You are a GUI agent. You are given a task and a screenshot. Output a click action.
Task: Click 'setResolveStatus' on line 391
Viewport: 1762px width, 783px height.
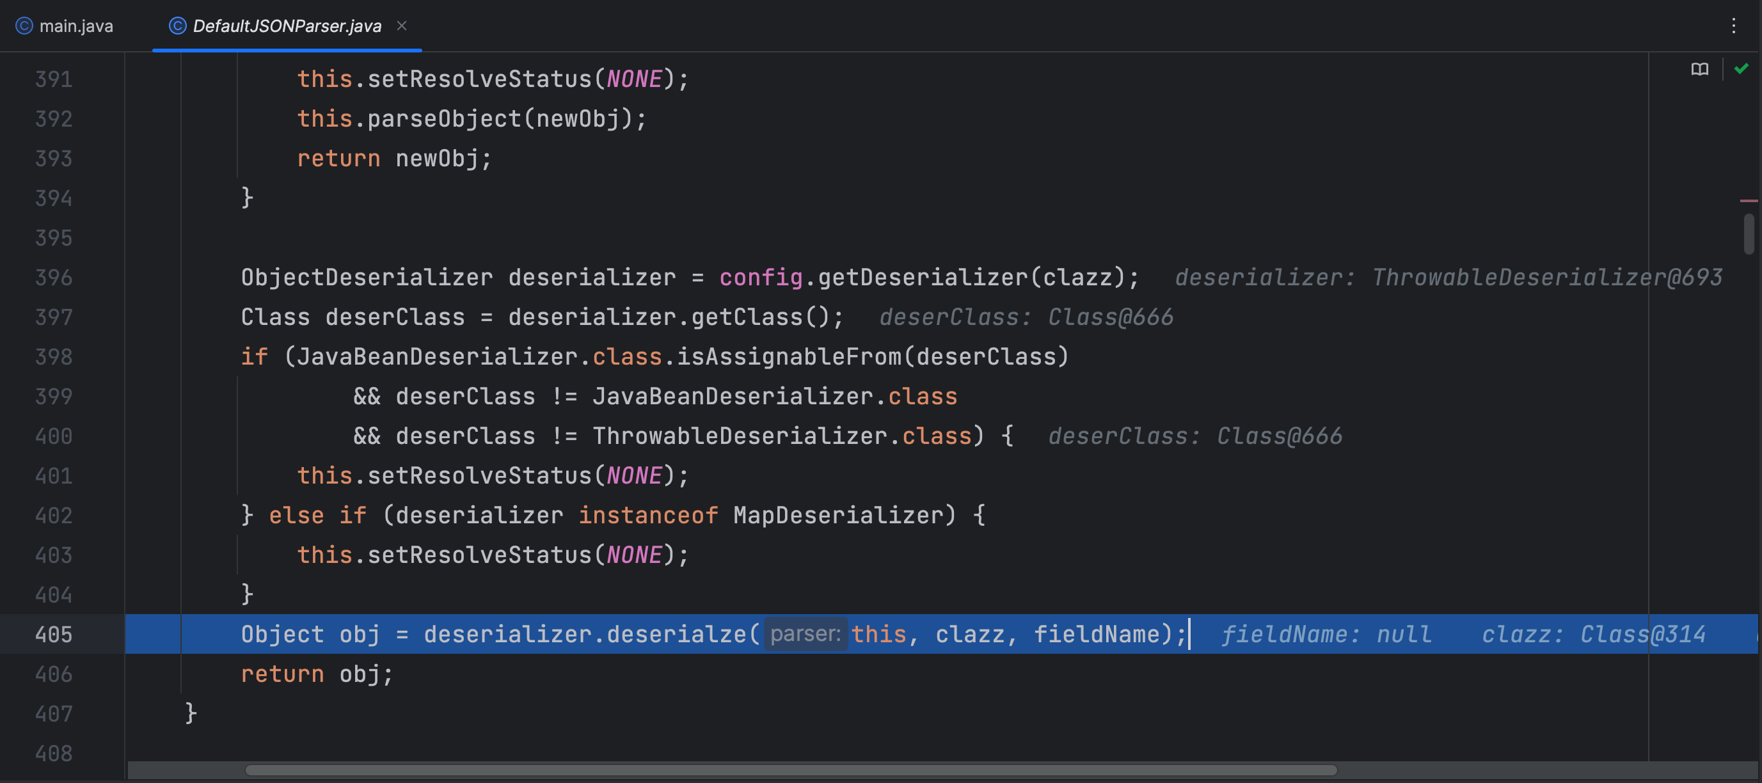click(x=479, y=79)
